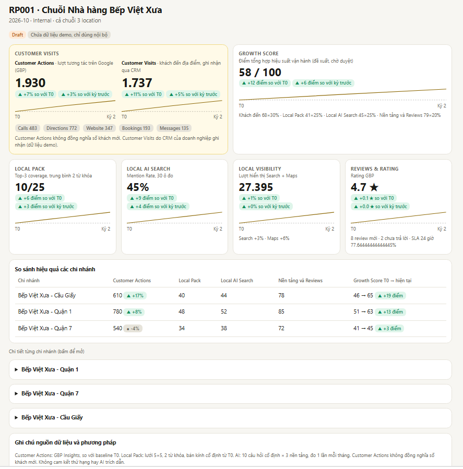Select the Bếp Việt Xưa - Quận 1 table row name
The width and height of the screenshot is (463, 469).
(x=44, y=311)
